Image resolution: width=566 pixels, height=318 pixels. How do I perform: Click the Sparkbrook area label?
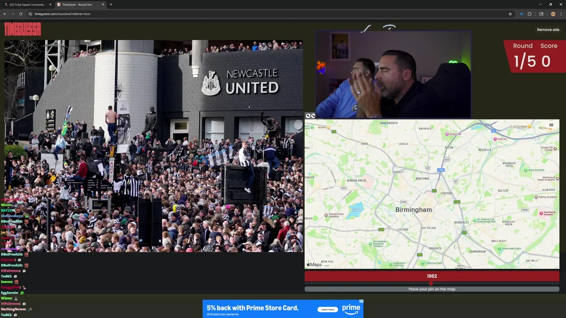tap(478, 251)
